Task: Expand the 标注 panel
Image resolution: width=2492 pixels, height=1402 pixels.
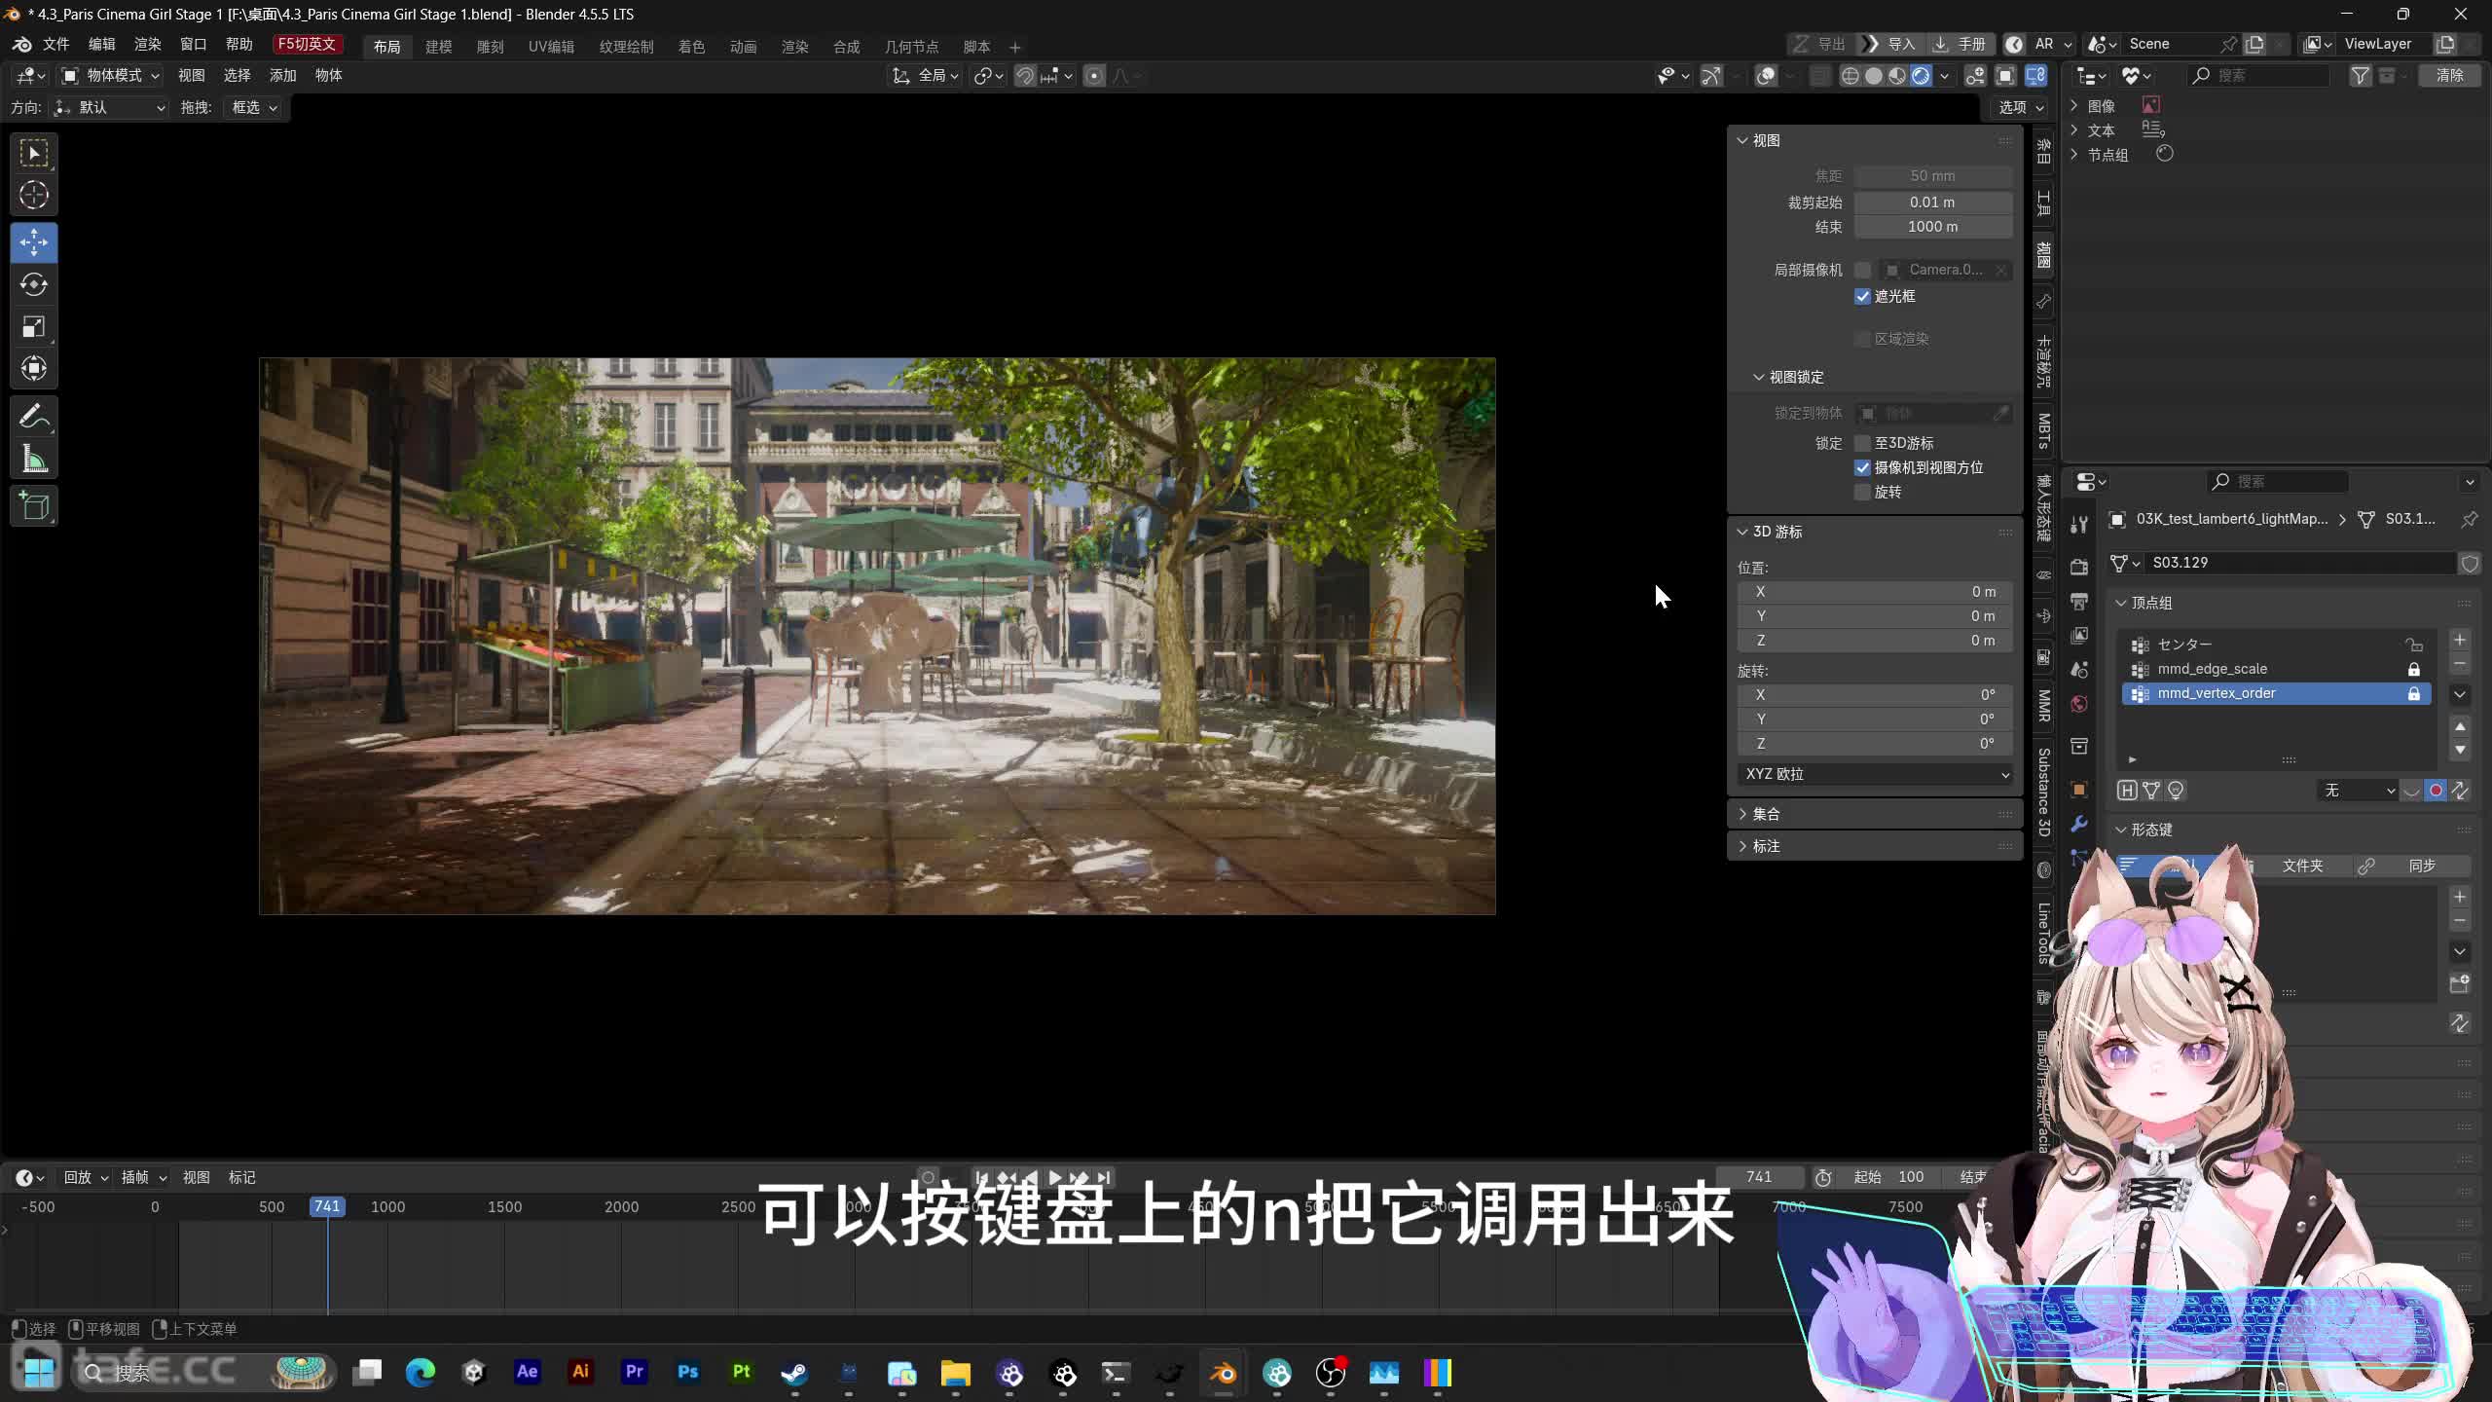Action: point(1874,847)
